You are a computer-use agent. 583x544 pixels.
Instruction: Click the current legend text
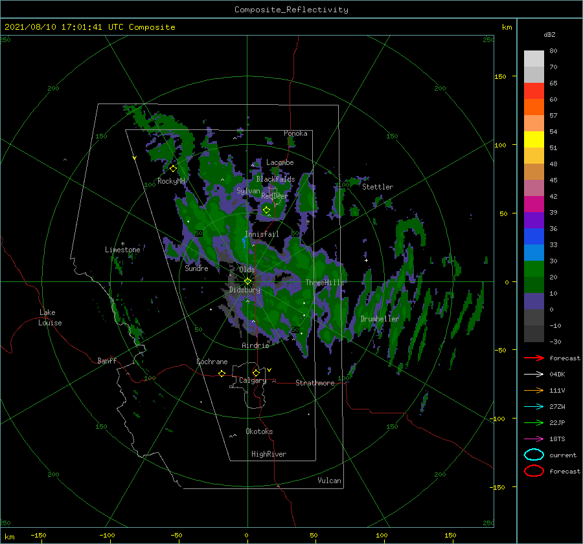tap(563, 455)
